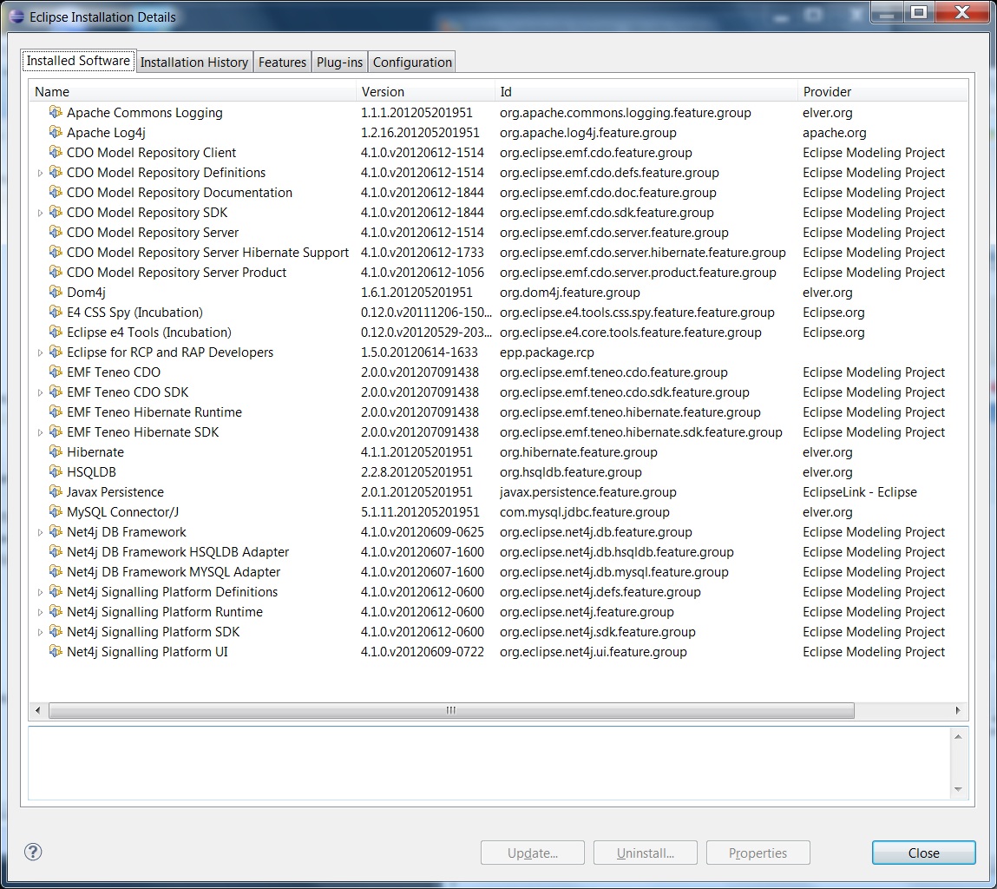Expand CDO Model Repository Definitions
Viewport: 997px width, 889px height.
tap(40, 173)
